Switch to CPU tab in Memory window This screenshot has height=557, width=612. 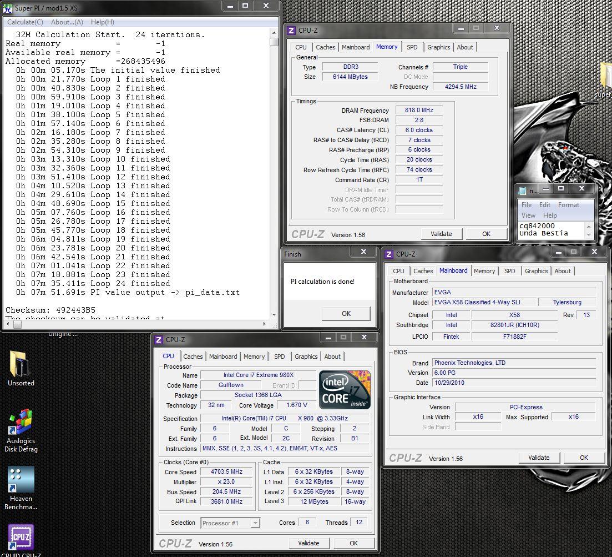(x=301, y=47)
